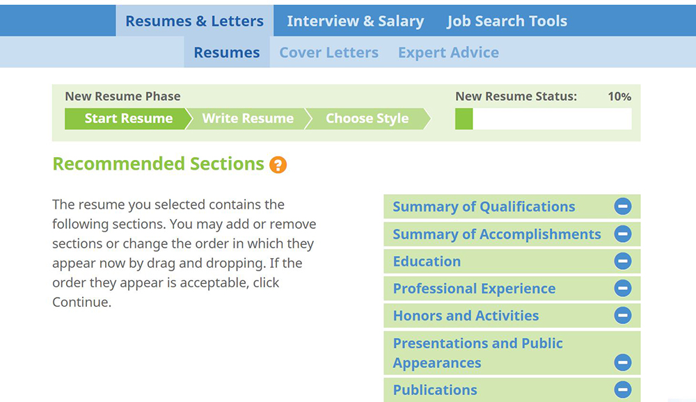The image size is (696, 402).
Task: Select the Publications section row
Action: pyautogui.click(x=512, y=389)
